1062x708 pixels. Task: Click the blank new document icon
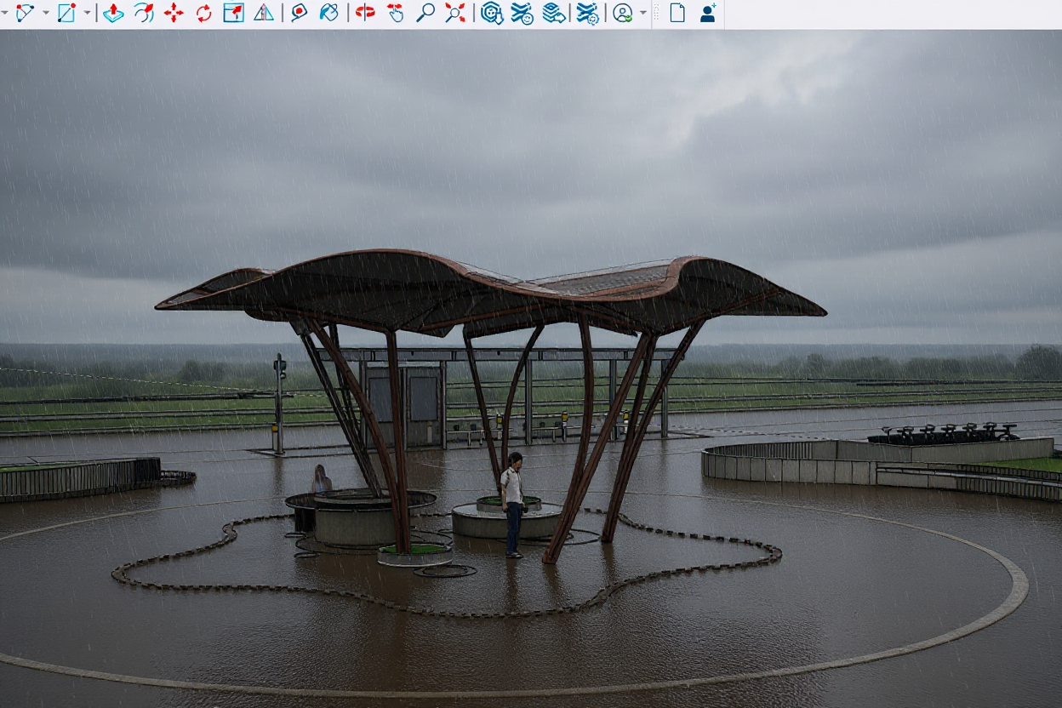677,13
